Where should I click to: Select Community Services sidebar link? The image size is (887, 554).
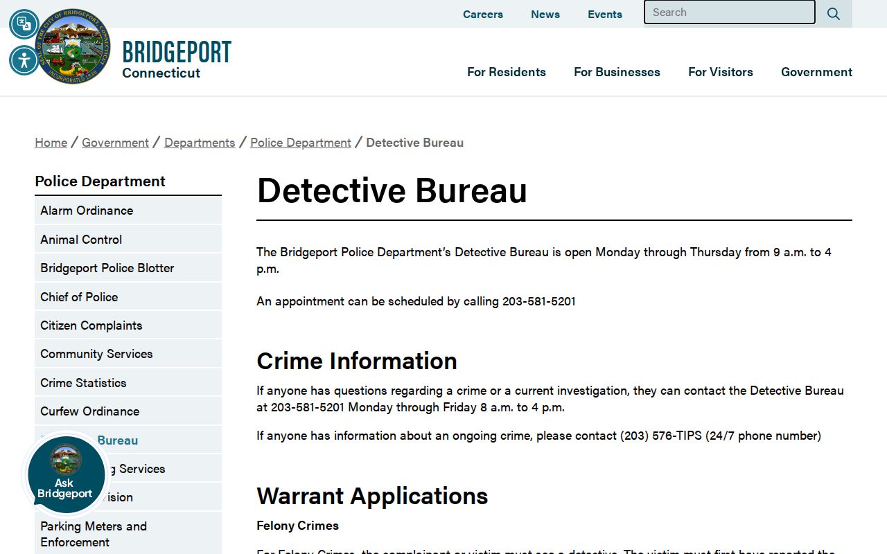point(128,354)
